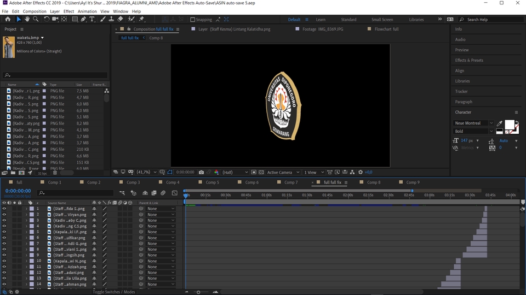Switch to Flowchart full viewer tab
This screenshot has height=295, width=526.
pyautogui.click(x=386, y=29)
